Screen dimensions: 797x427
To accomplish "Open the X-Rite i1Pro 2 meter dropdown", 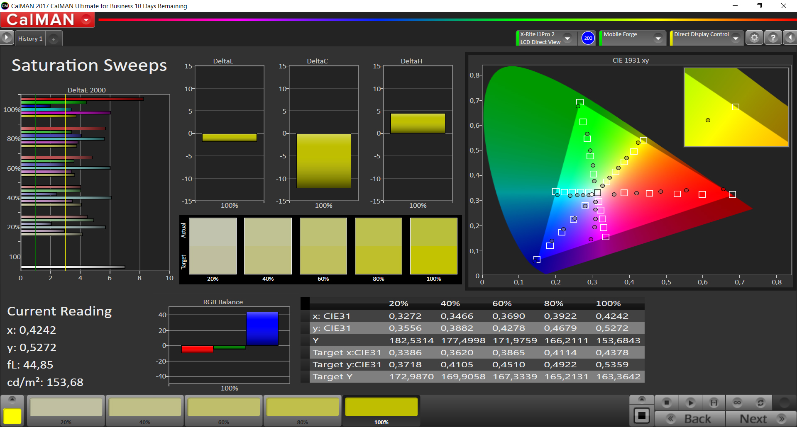I will click(x=567, y=38).
